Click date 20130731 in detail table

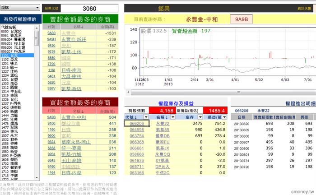point(242,161)
